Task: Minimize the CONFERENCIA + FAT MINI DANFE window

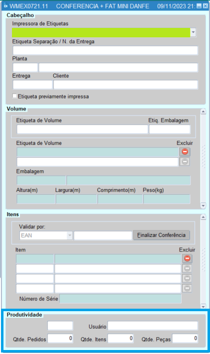Action: (x=199, y=6)
